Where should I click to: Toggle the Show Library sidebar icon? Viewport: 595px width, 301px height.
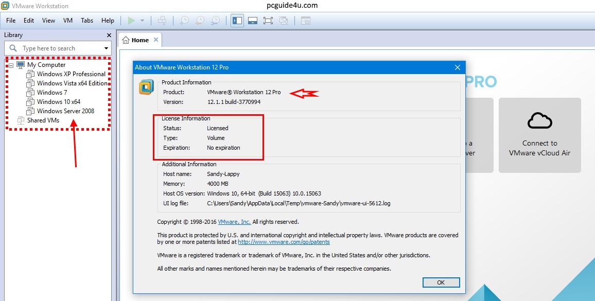click(x=237, y=21)
